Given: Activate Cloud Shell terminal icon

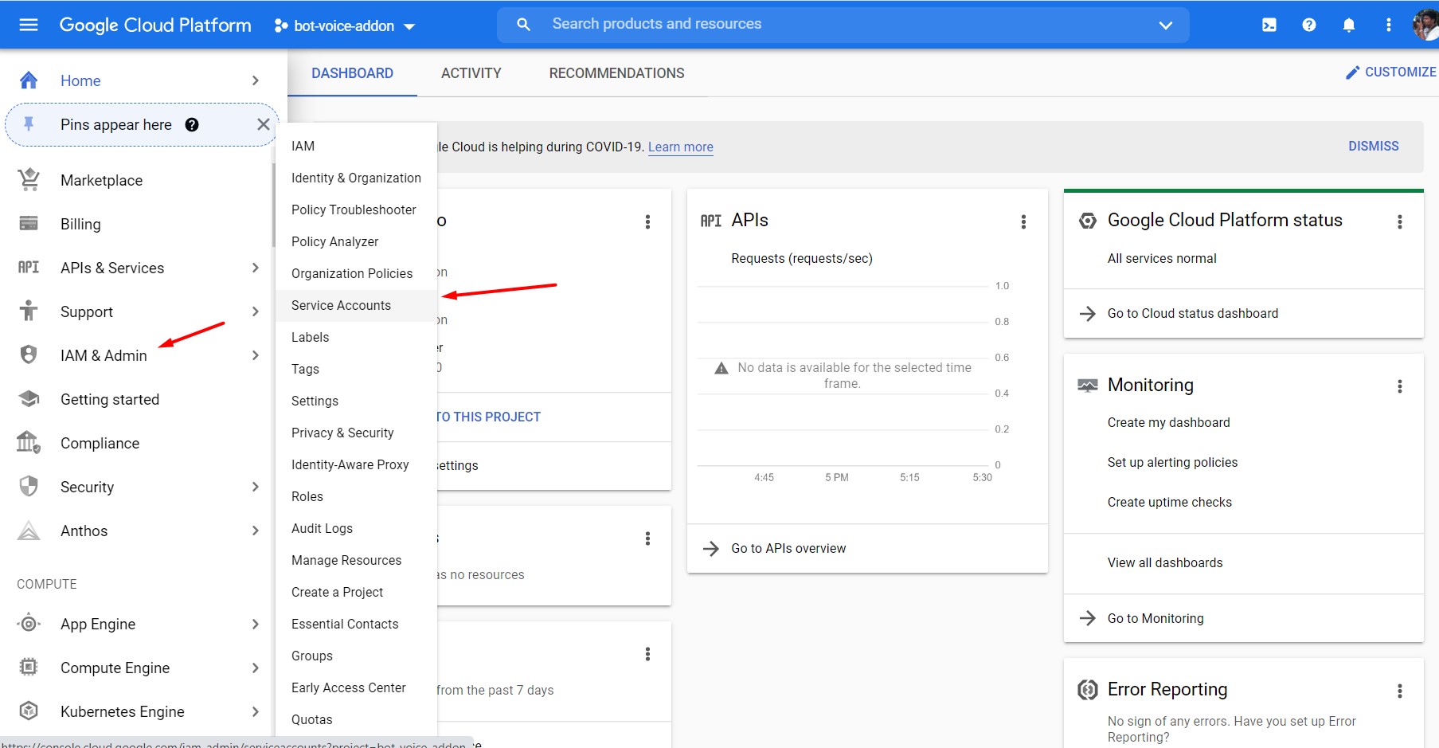Looking at the screenshot, I should [x=1269, y=25].
